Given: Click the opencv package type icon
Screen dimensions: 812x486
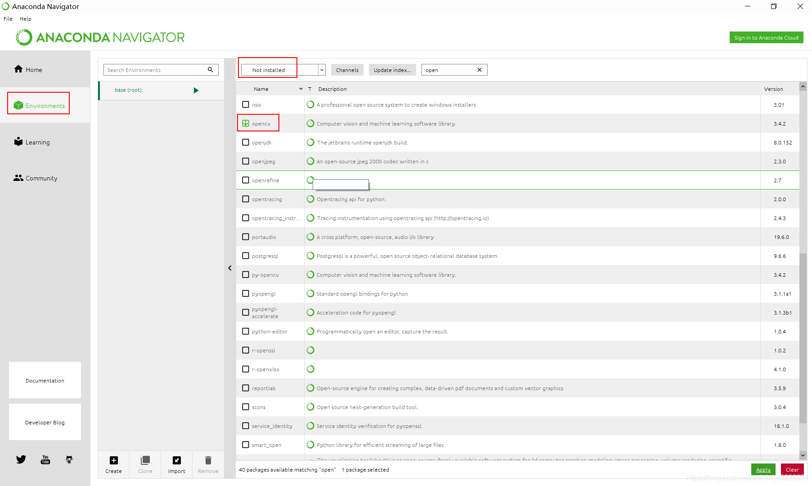Looking at the screenshot, I should (310, 123).
